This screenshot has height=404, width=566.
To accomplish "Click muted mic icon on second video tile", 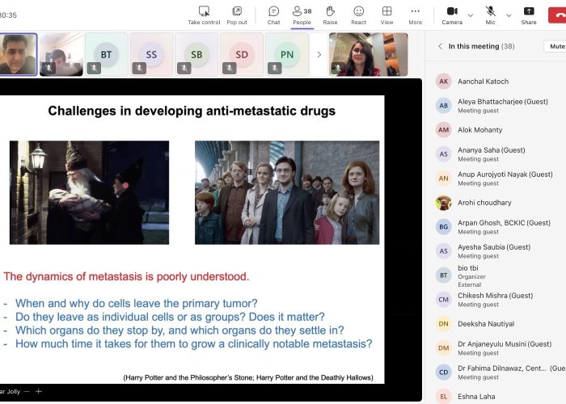I will click(x=49, y=68).
